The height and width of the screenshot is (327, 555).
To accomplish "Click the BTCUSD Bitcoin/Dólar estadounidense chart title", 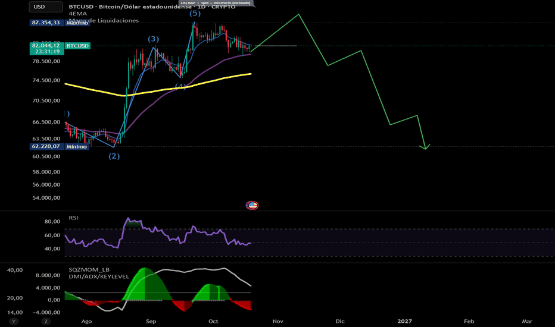I will coord(152,7).
